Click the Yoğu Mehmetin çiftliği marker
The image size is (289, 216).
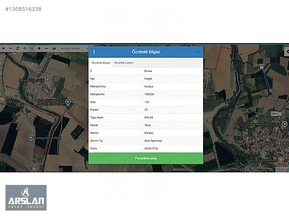coord(285,124)
